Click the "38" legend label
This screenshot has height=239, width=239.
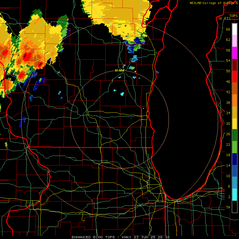click(228, 103)
